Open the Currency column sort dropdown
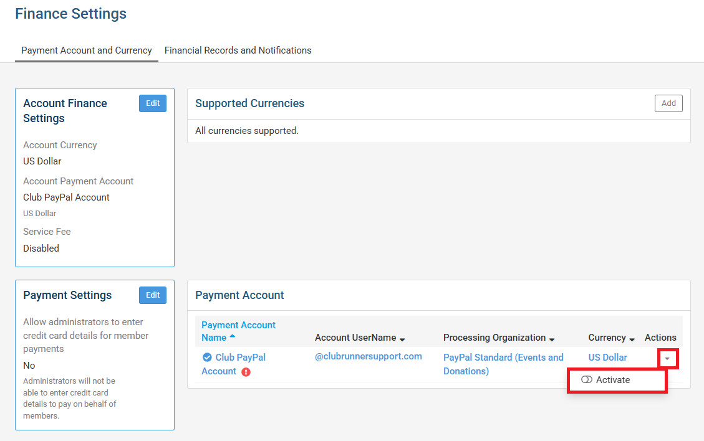The image size is (704, 441). coord(631,338)
